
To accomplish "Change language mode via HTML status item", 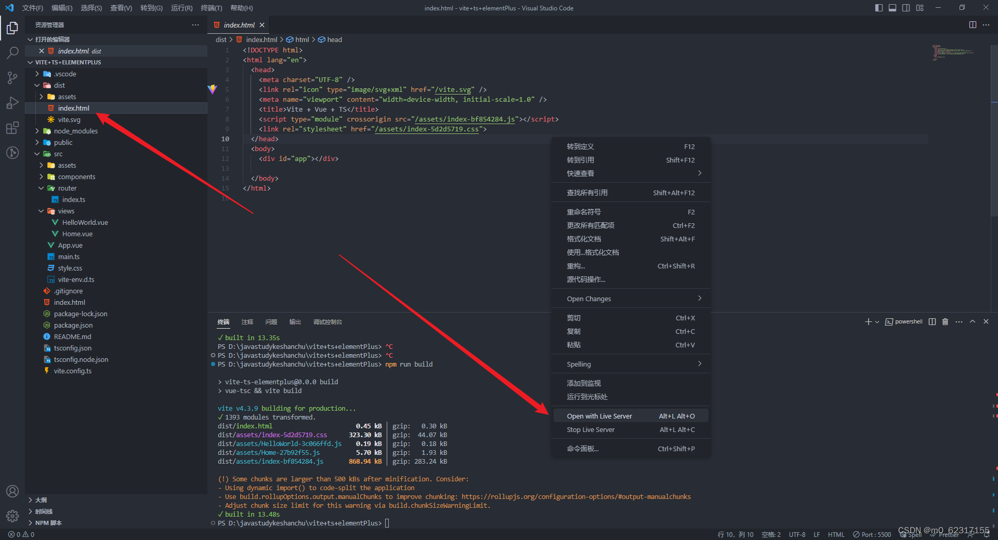I will coord(836,534).
